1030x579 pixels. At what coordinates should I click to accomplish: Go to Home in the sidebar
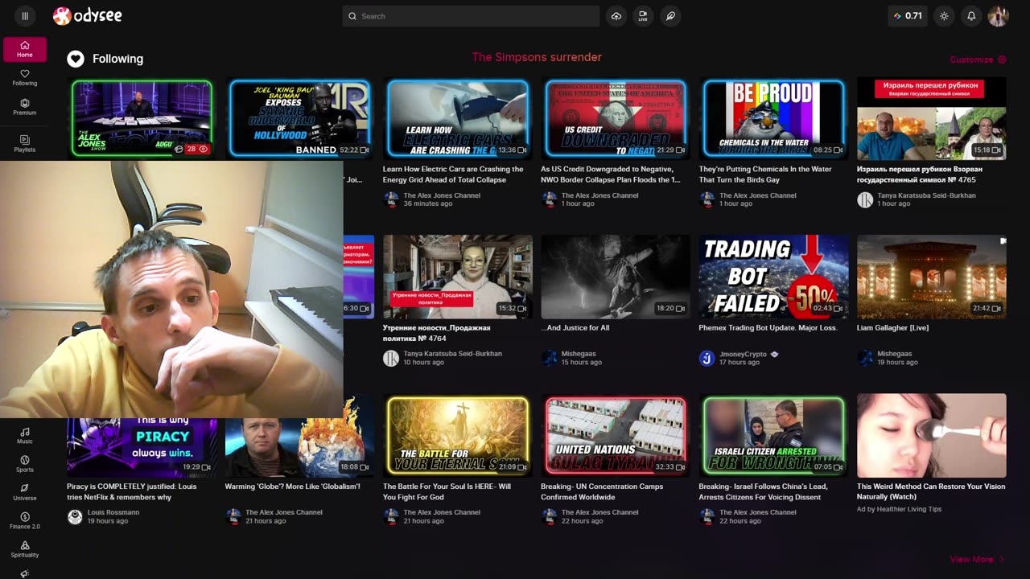[25, 49]
